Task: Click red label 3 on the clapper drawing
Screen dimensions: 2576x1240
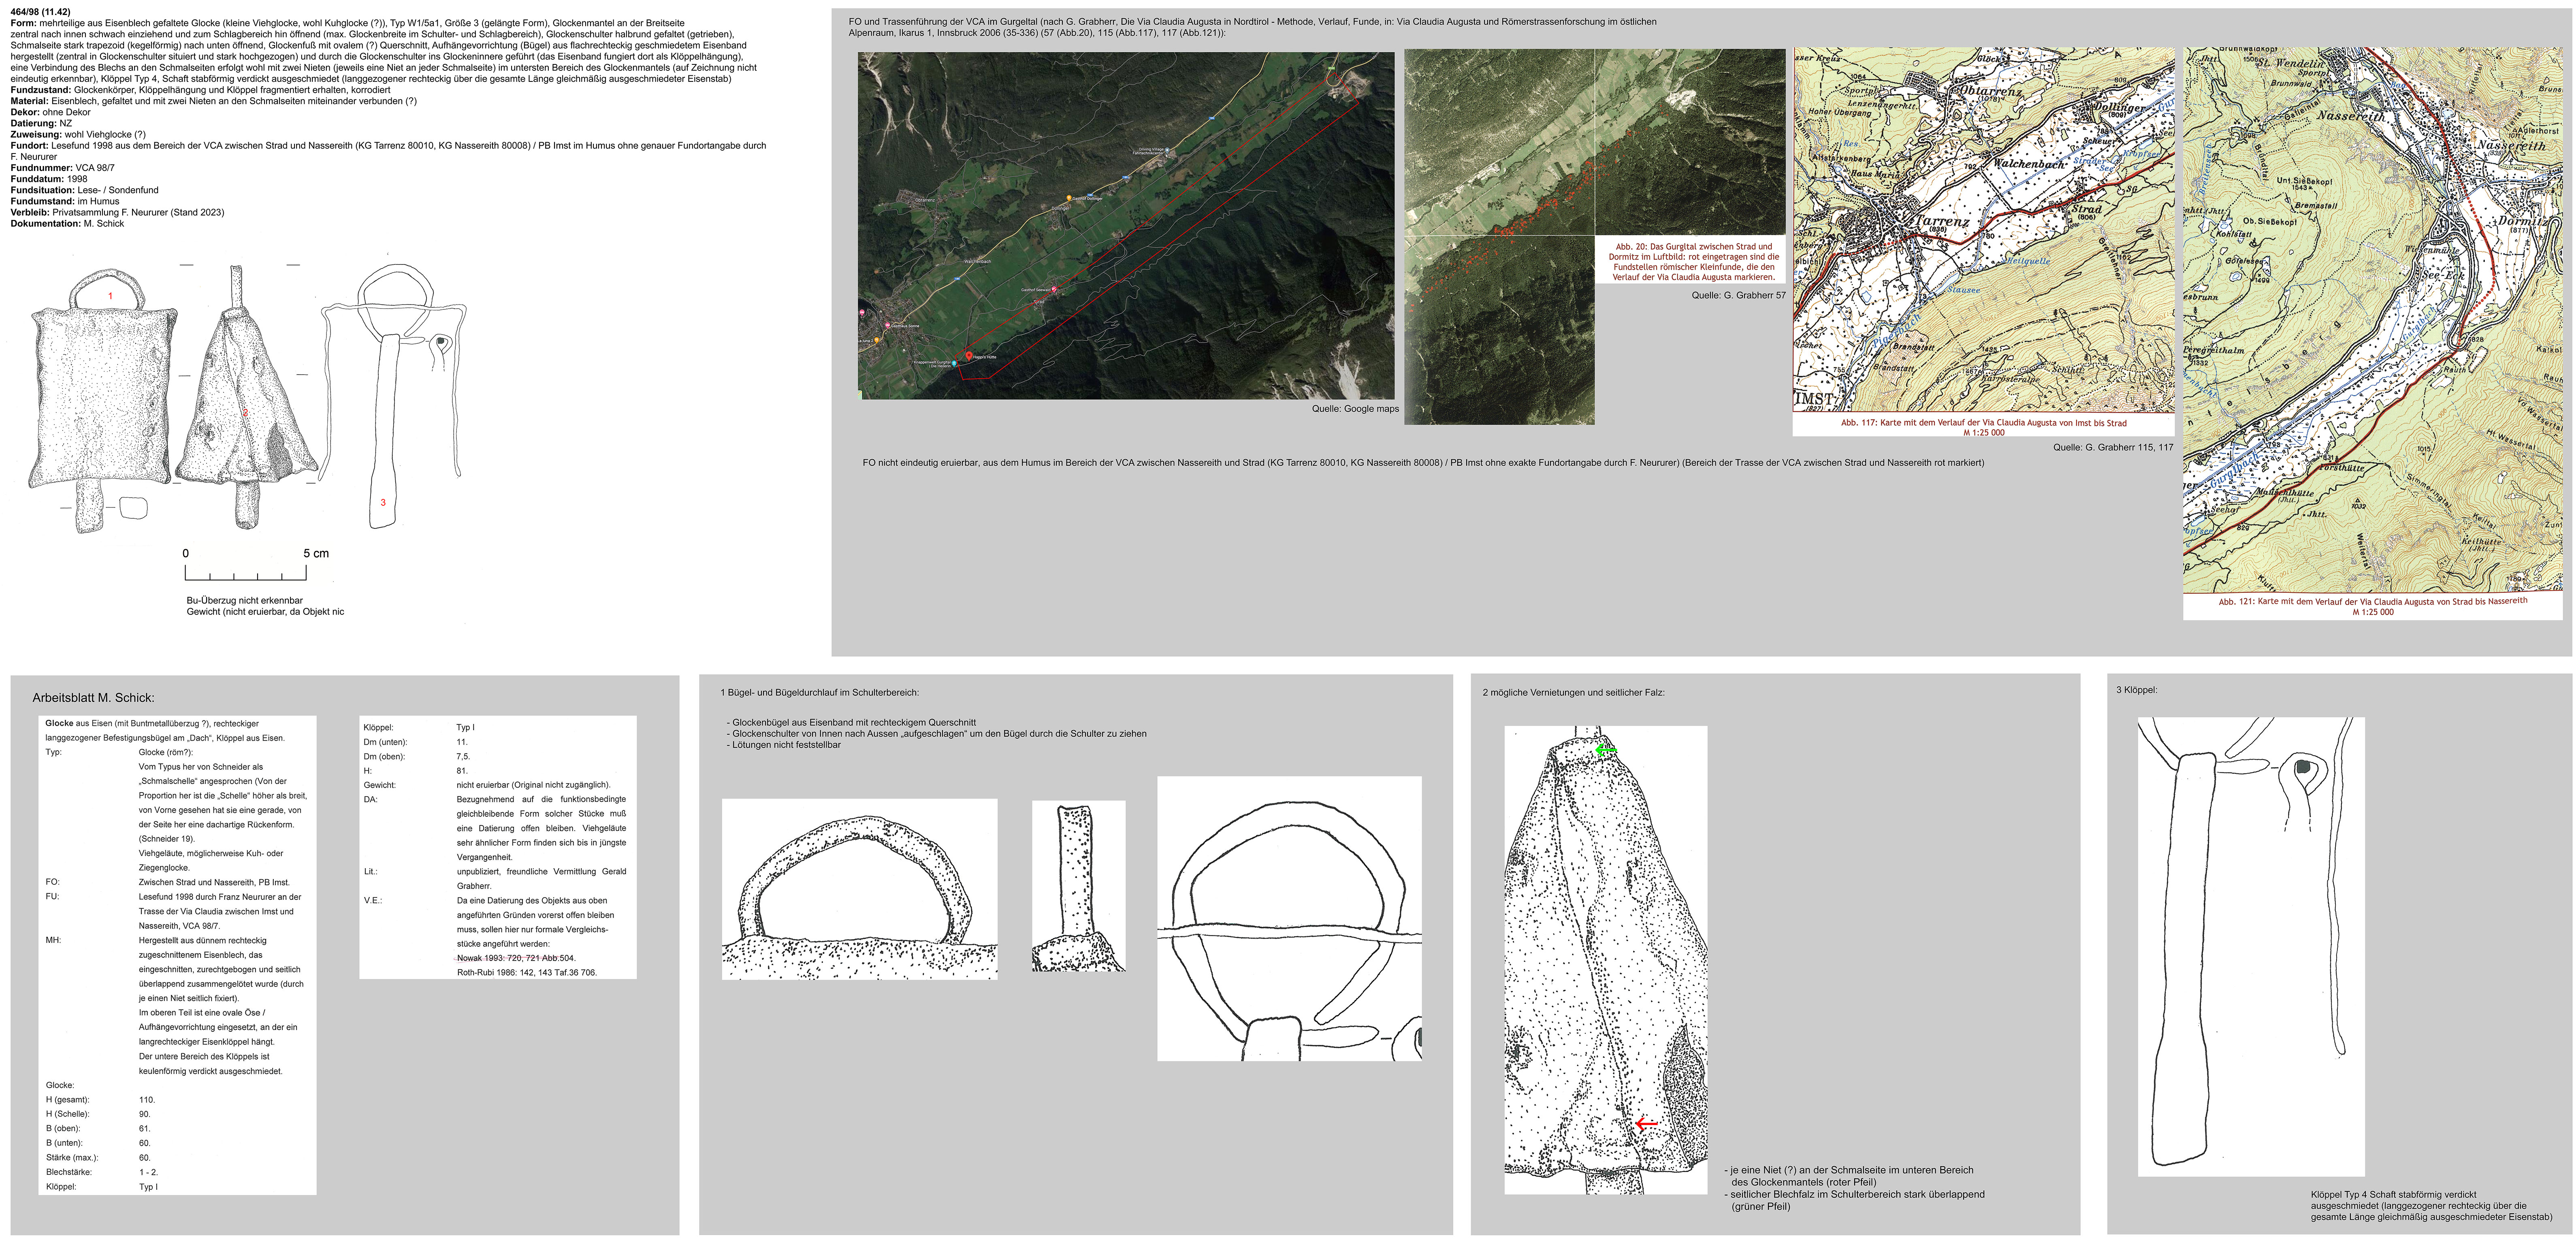Action: (383, 502)
